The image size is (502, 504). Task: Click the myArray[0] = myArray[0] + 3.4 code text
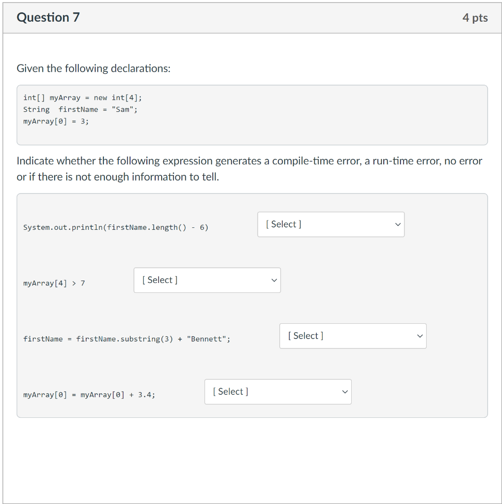point(89,395)
